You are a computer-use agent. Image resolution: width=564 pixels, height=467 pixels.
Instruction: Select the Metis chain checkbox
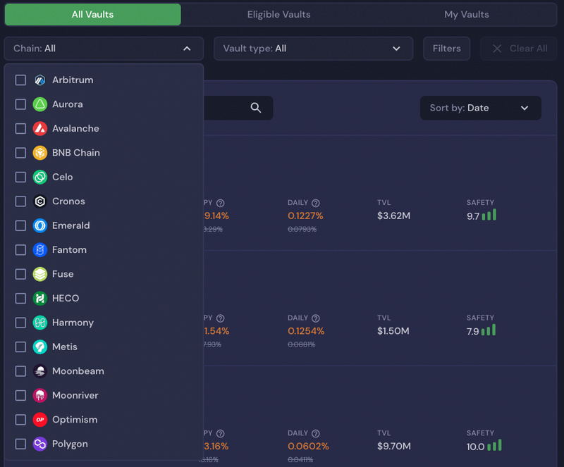click(20, 347)
